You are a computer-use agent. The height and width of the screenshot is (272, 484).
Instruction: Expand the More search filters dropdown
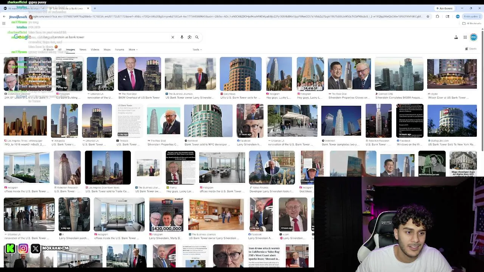[x=133, y=49]
